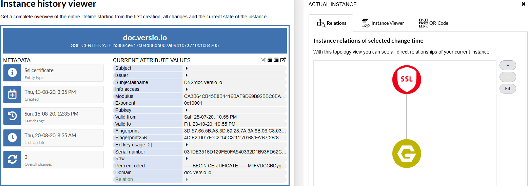
Task: Open attribute values in external window icon
Action: click(x=283, y=60)
